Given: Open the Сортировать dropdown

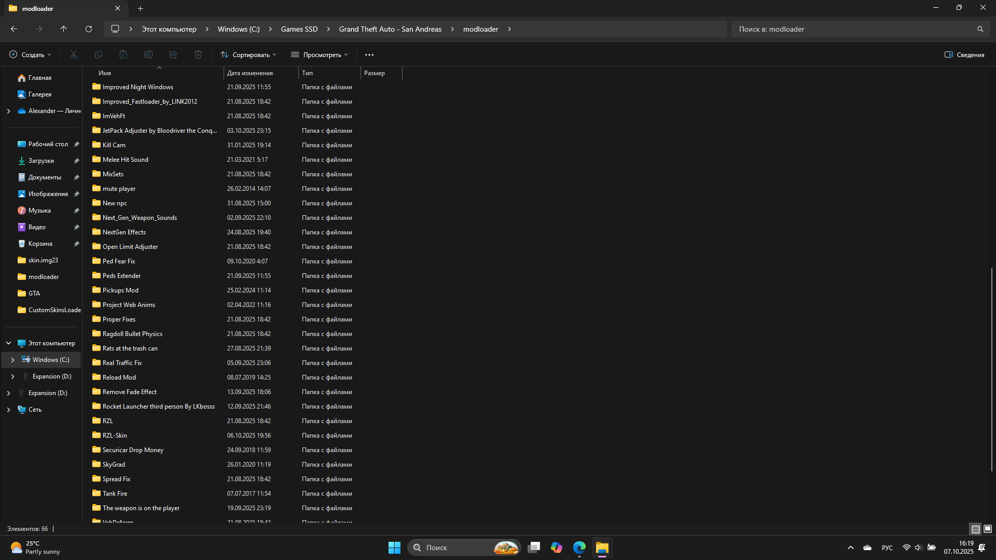Looking at the screenshot, I should click(x=248, y=54).
